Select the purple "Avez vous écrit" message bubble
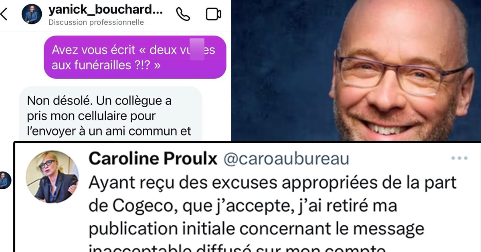 click(135, 57)
